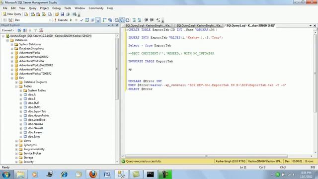Toggle Include Client Statistics
The image size is (318, 179).
tap(110, 20)
